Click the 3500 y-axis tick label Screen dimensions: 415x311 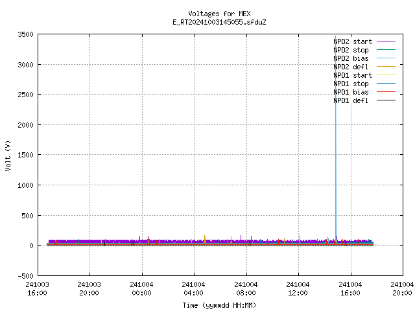tap(25, 34)
